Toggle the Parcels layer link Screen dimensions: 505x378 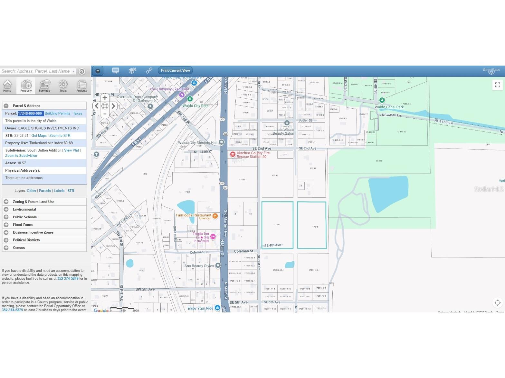pyautogui.click(x=45, y=191)
